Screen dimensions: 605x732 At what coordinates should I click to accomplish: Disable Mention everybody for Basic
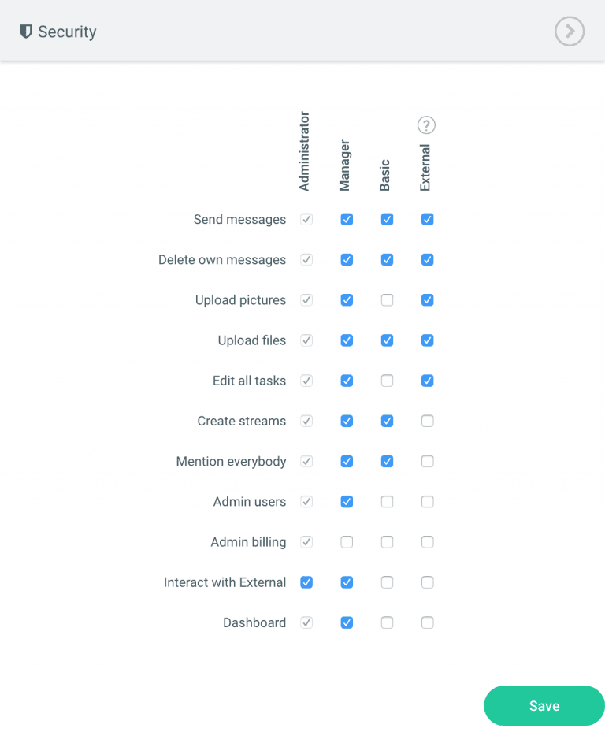[387, 462]
